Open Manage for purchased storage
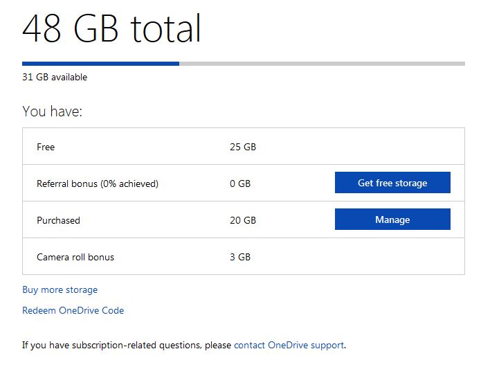This screenshot has width=481, height=385. [x=392, y=220]
